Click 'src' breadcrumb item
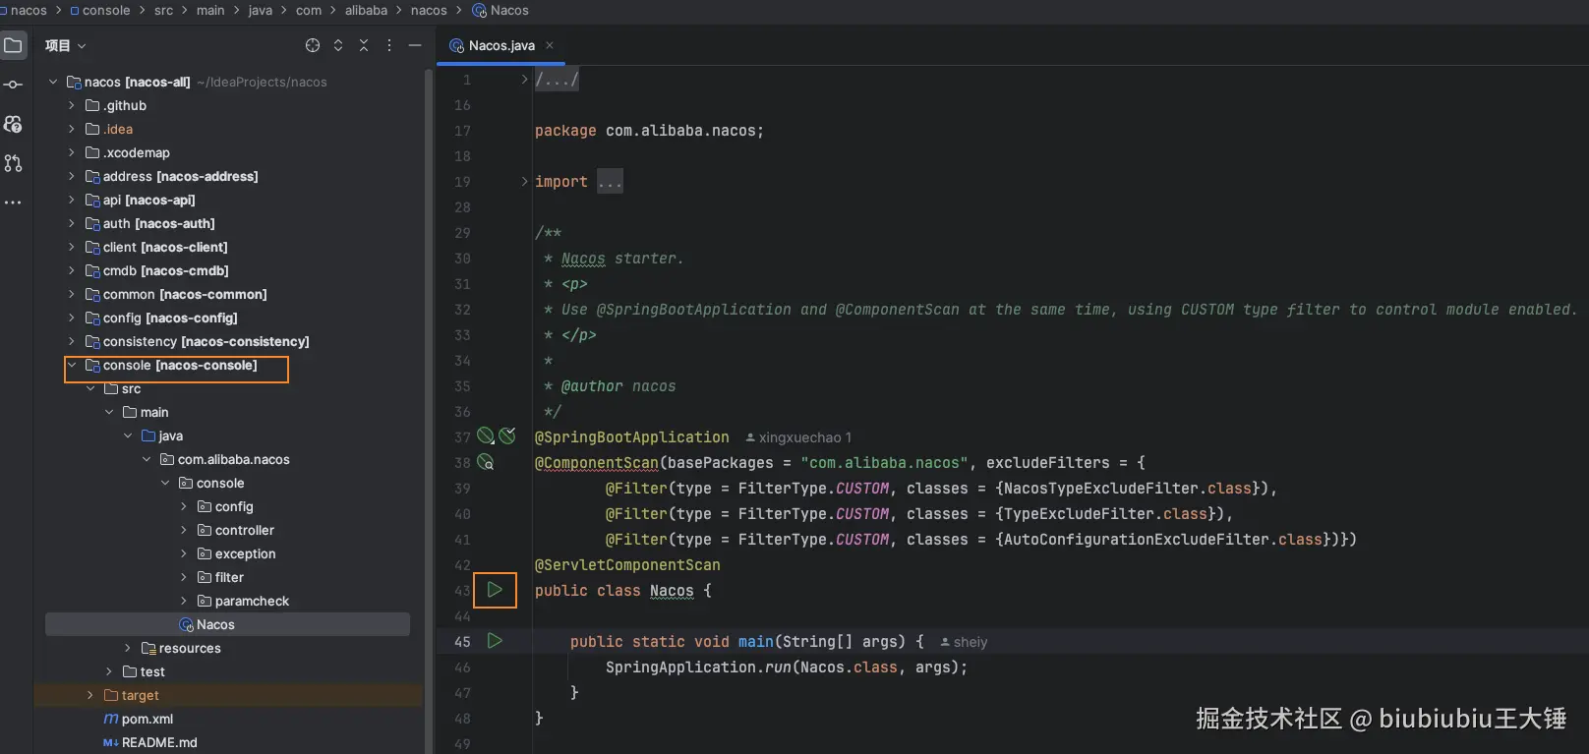The height and width of the screenshot is (754, 1589). coord(163,10)
